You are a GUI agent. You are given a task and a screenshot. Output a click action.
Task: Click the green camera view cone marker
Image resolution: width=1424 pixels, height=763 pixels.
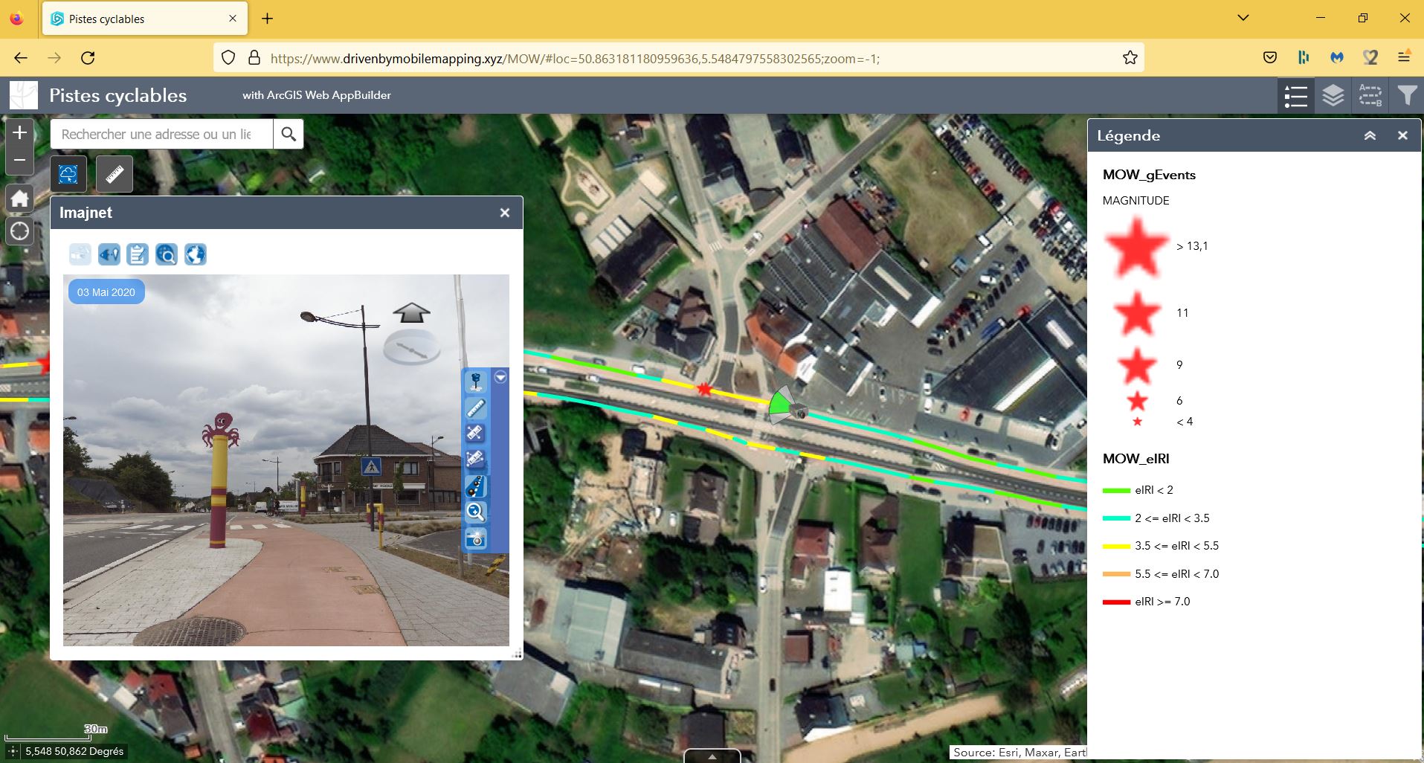(780, 405)
